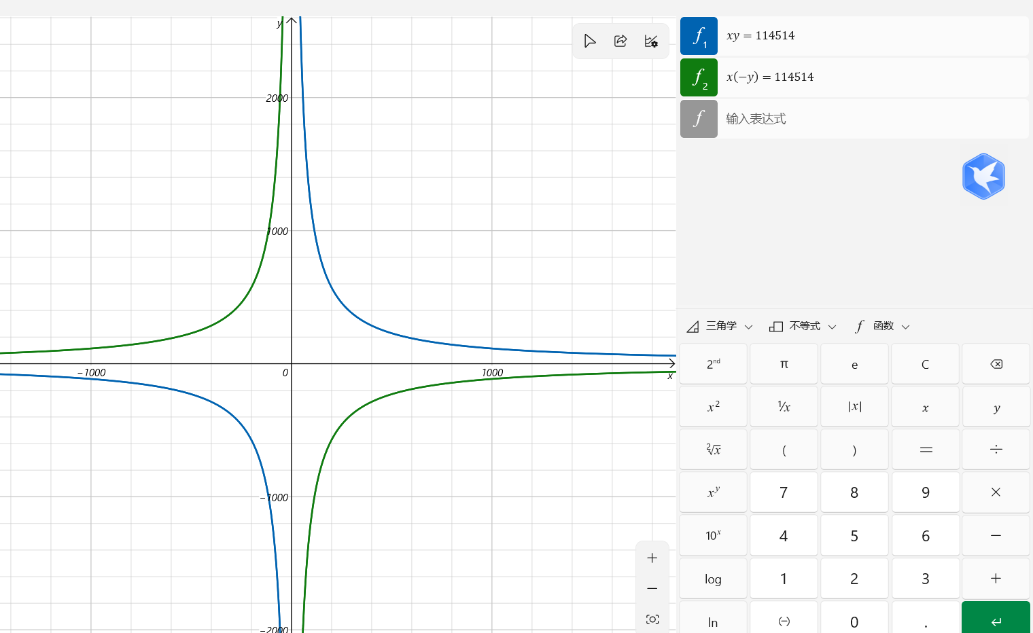The image size is (1033, 633).
Task: Zoom in with the plus icon
Action: [652, 558]
